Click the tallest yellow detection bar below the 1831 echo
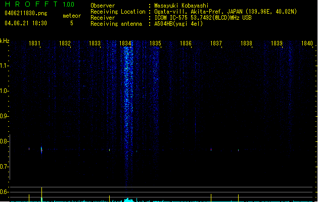The image size is (318, 202). point(42,194)
